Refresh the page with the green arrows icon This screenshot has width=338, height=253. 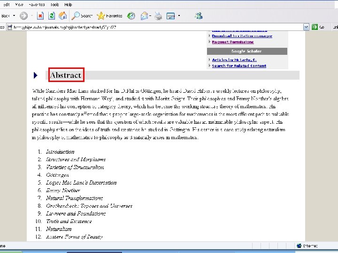pyautogui.click(x=52, y=16)
